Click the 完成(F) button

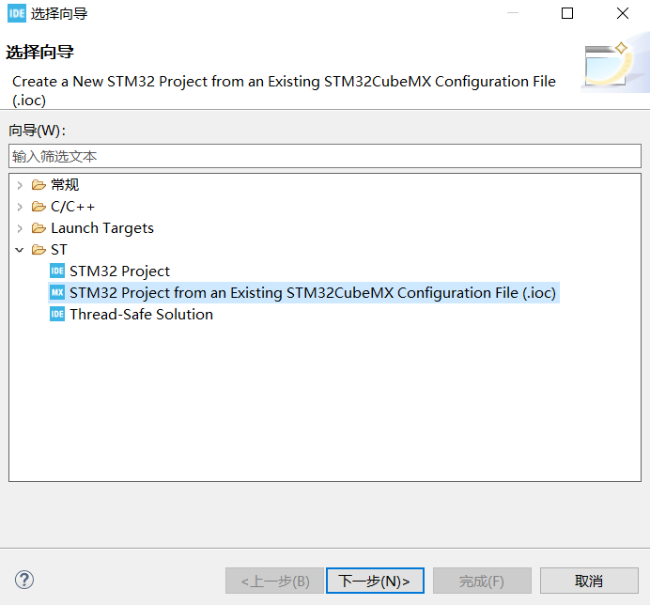(482, 581)
